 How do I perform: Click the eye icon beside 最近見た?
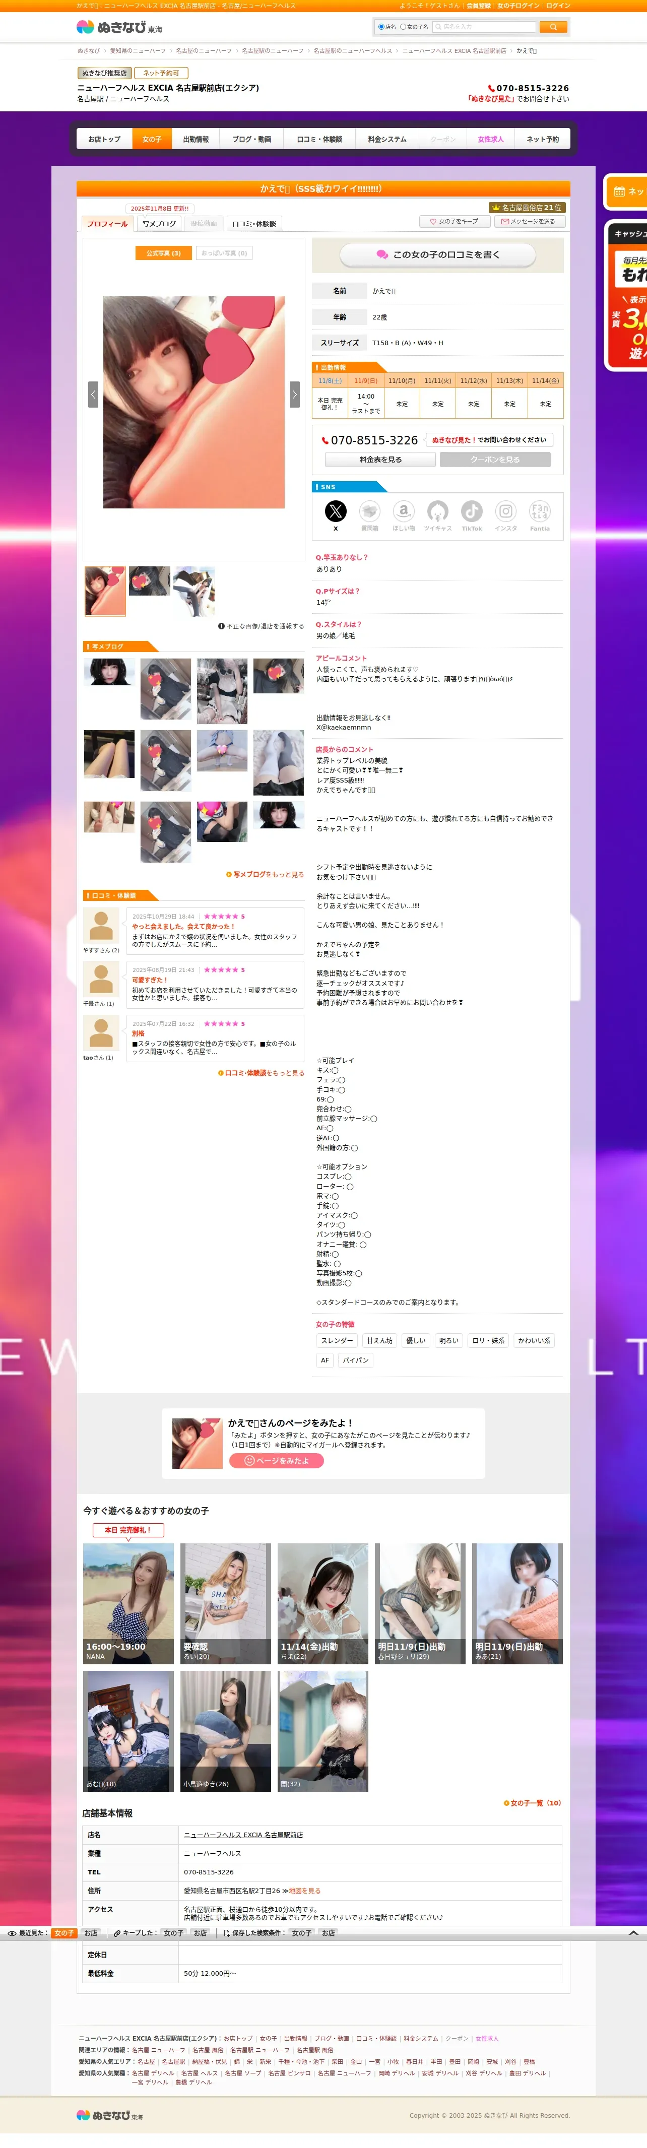pos(12,1933)
